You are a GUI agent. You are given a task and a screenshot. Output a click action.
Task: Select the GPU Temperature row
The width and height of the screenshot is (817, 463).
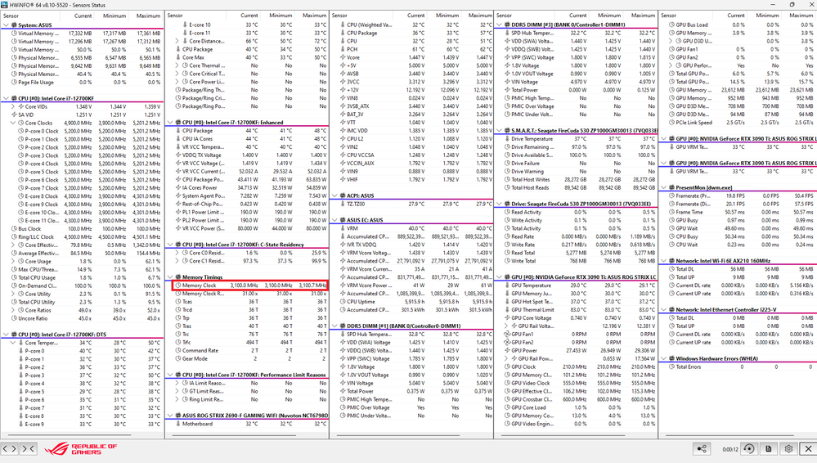[x=577, y=285]
